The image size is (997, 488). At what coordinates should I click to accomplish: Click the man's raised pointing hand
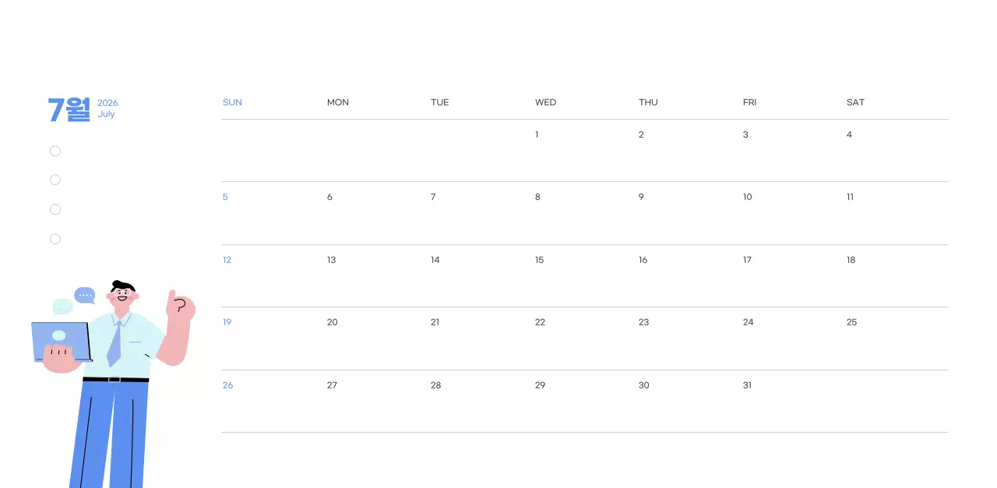[x=180, y=307]
